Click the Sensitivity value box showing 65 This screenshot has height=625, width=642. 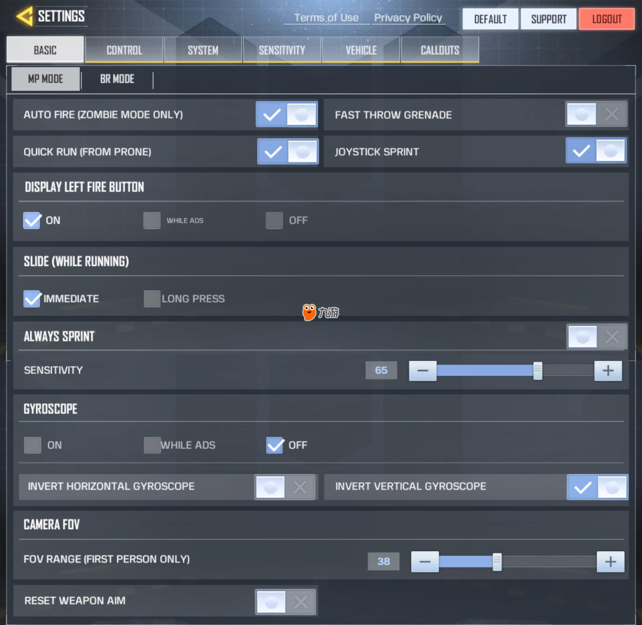point(381,370)
